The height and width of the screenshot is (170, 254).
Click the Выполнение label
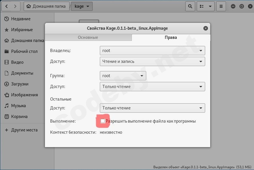pos(63,121)
